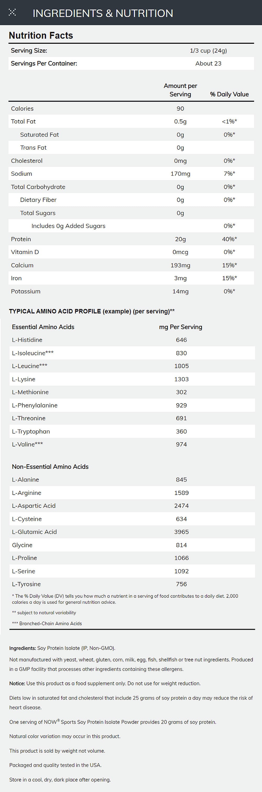This screenshot has width=262, height=792.
Task: Click the bold Ingredients label
Action: (x=23, y=648)
